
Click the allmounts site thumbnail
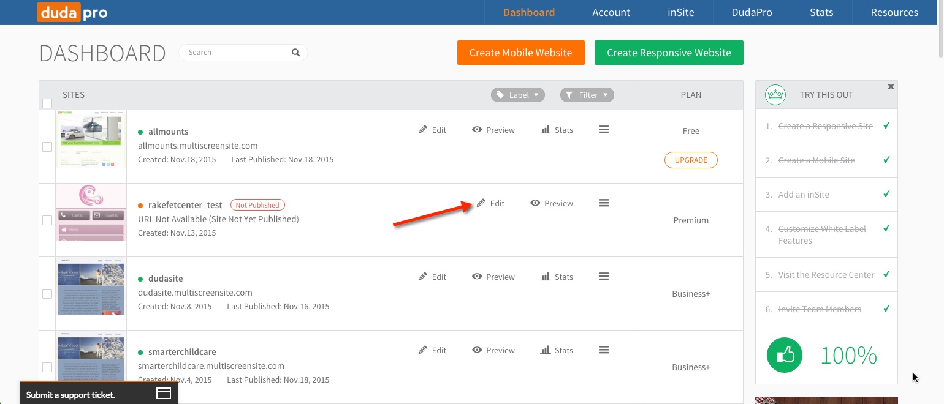tap(91, 139)
